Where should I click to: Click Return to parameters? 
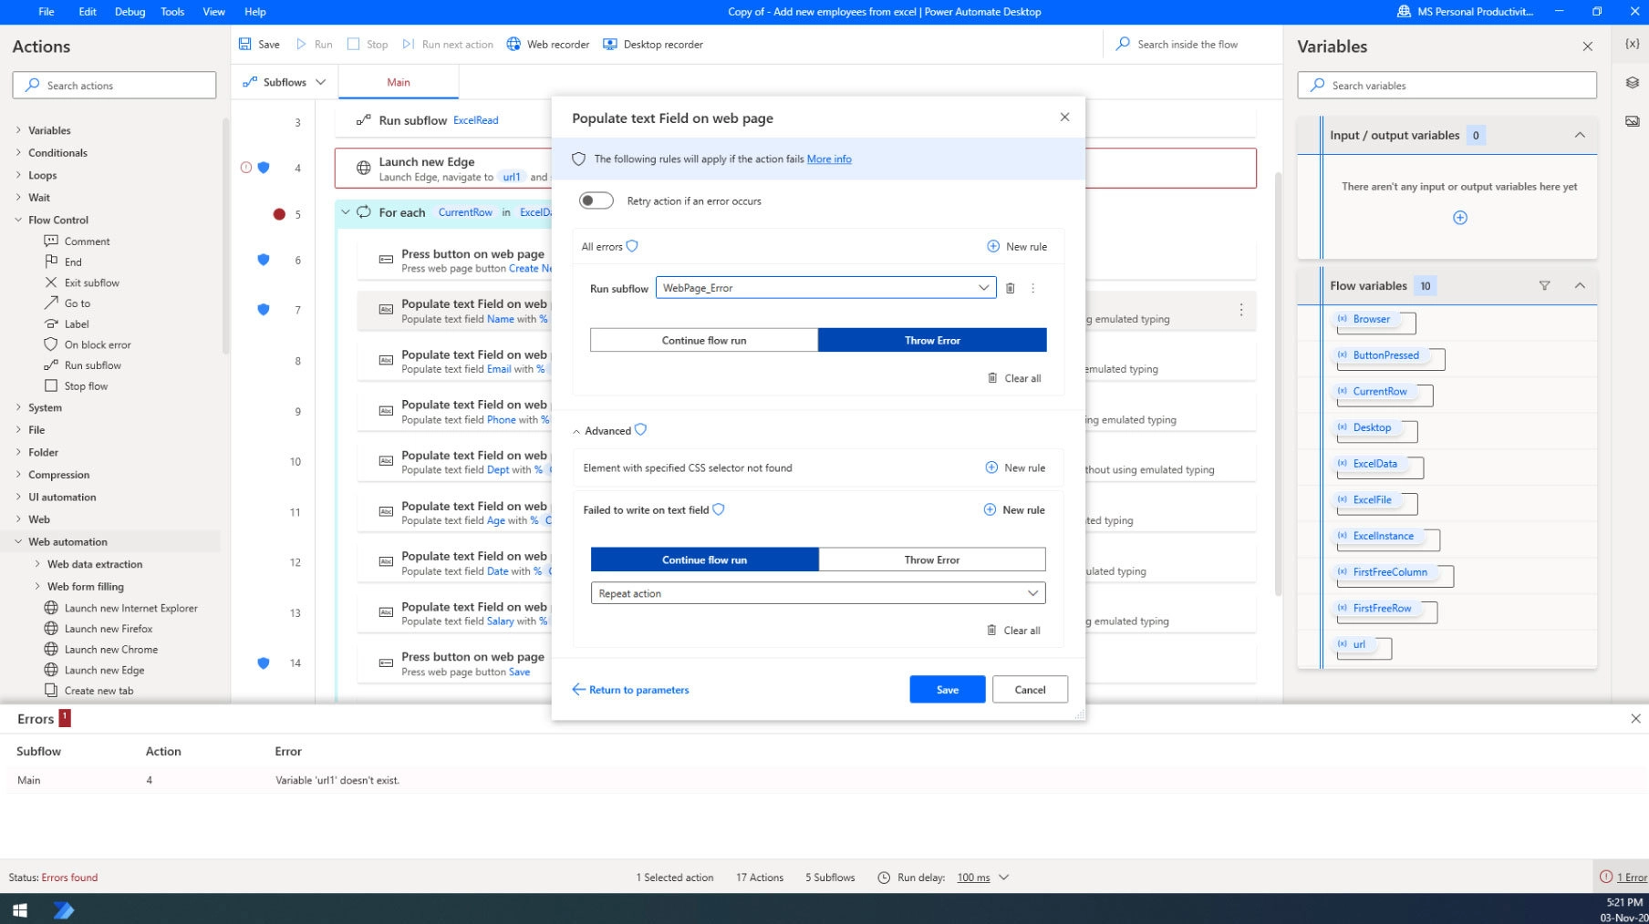[x=630, y=690]
